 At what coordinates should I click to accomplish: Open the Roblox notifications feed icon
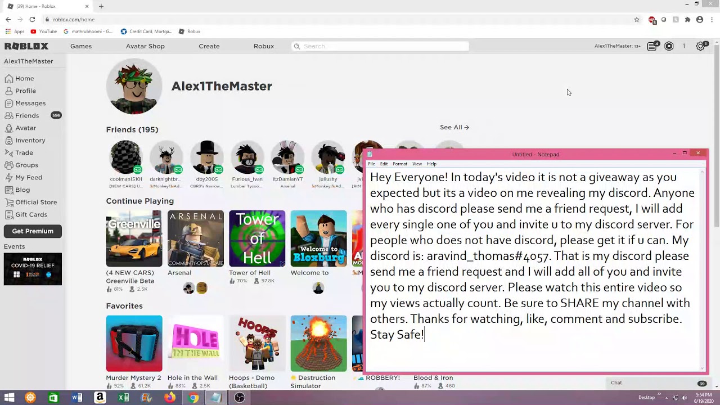tap(652, 46)
